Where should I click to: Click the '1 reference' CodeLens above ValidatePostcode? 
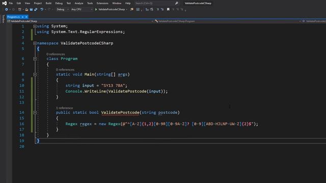[x=65, y=108]
